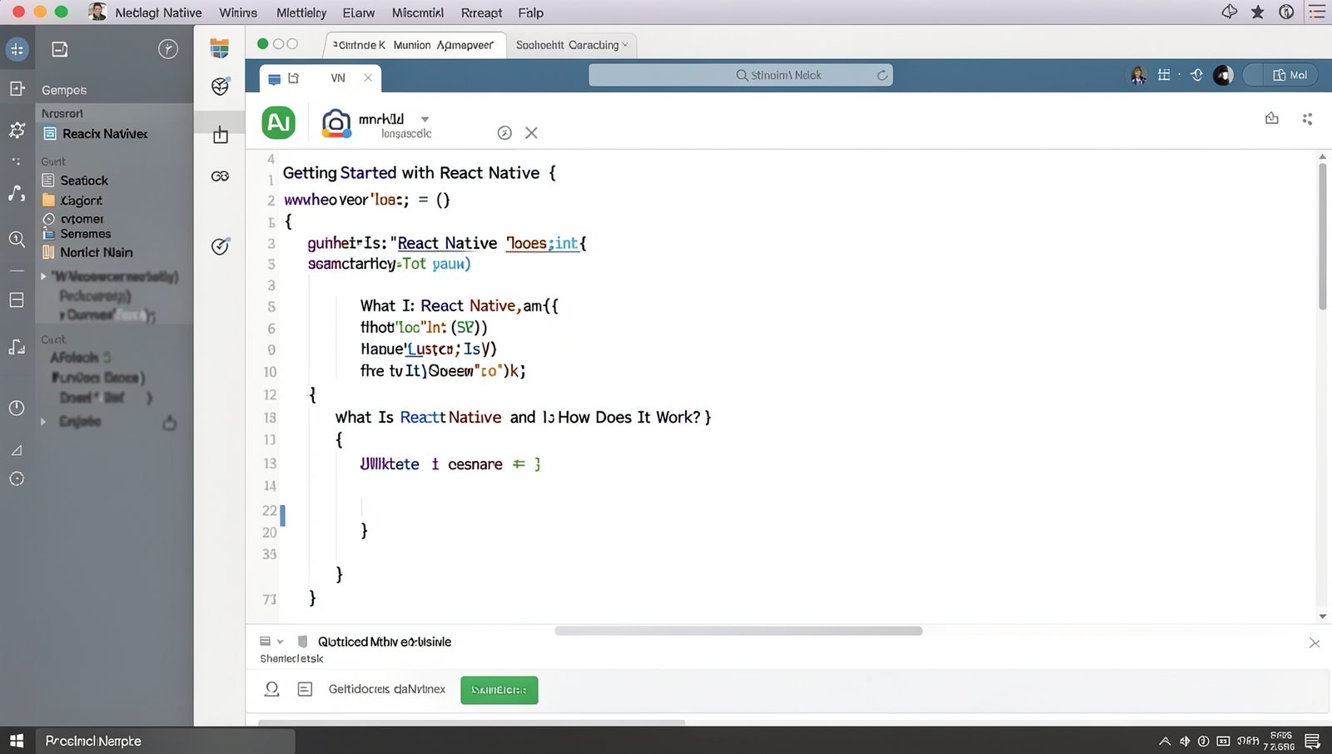The image size is (1332, 754).
Task: Open the Nebiagt Native menu
Action: [158, 12]
